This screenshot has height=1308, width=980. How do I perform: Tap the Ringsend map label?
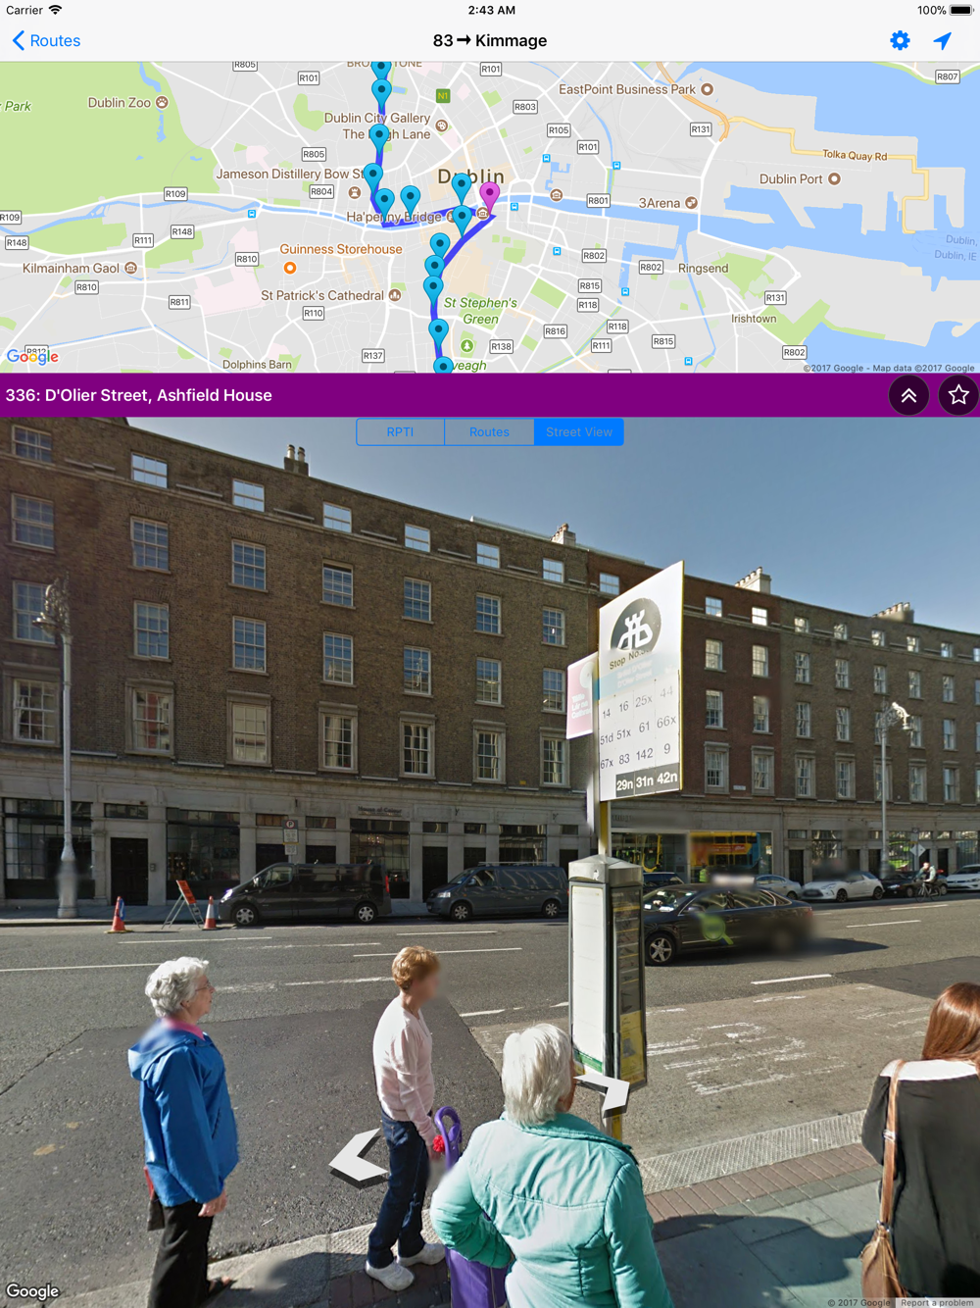pyautogui.click(x=703, y=268)
